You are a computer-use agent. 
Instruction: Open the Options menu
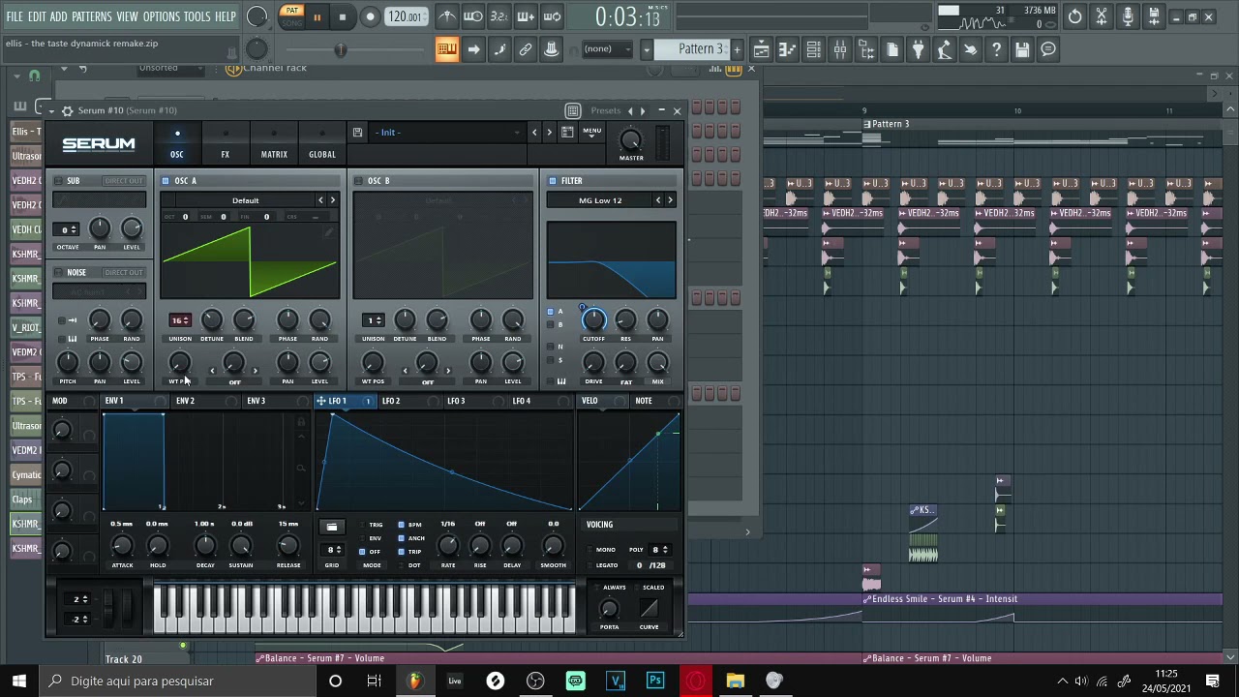click(x=162, y=16)
